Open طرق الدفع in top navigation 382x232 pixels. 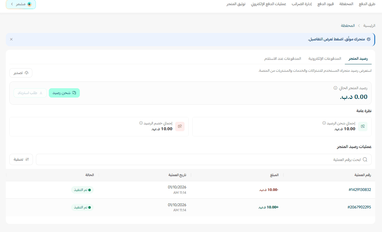click(367, 4)
